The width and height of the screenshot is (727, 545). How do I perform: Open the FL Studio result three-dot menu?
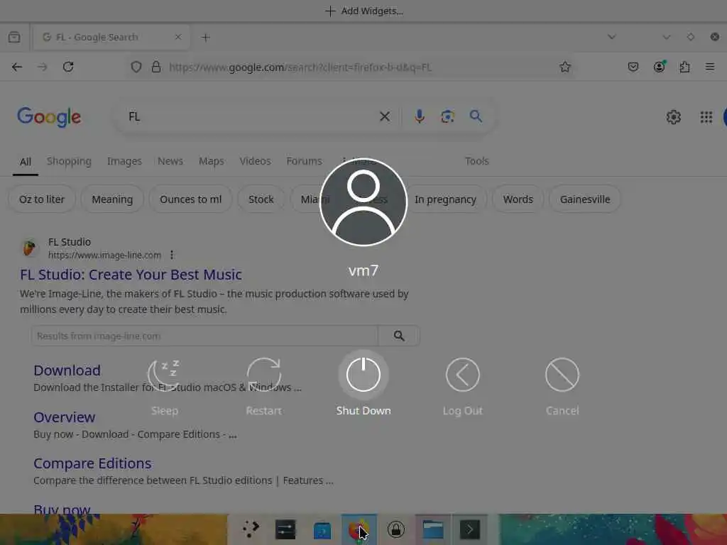click(x=172, y=255)
